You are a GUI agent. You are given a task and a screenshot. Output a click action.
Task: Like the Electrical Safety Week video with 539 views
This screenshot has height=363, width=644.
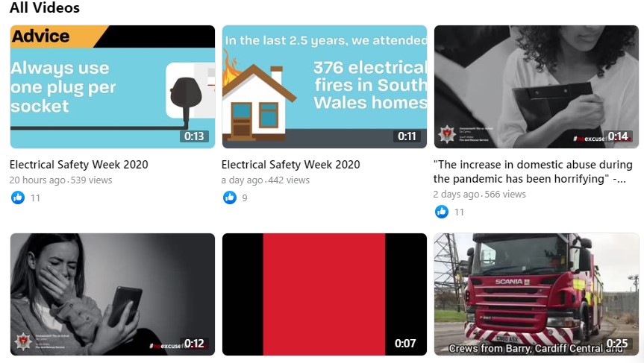click(18, 198)
